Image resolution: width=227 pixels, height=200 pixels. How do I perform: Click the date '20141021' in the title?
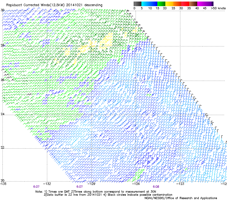pos(74,5)
